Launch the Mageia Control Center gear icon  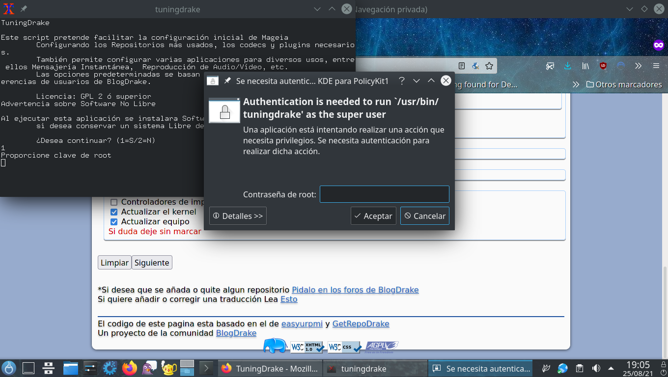point(110,368)
